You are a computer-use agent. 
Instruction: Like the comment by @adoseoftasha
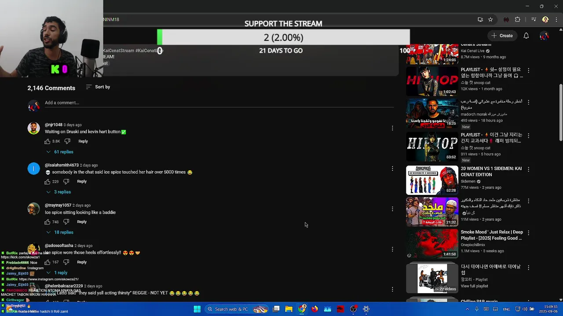point(48,262)
